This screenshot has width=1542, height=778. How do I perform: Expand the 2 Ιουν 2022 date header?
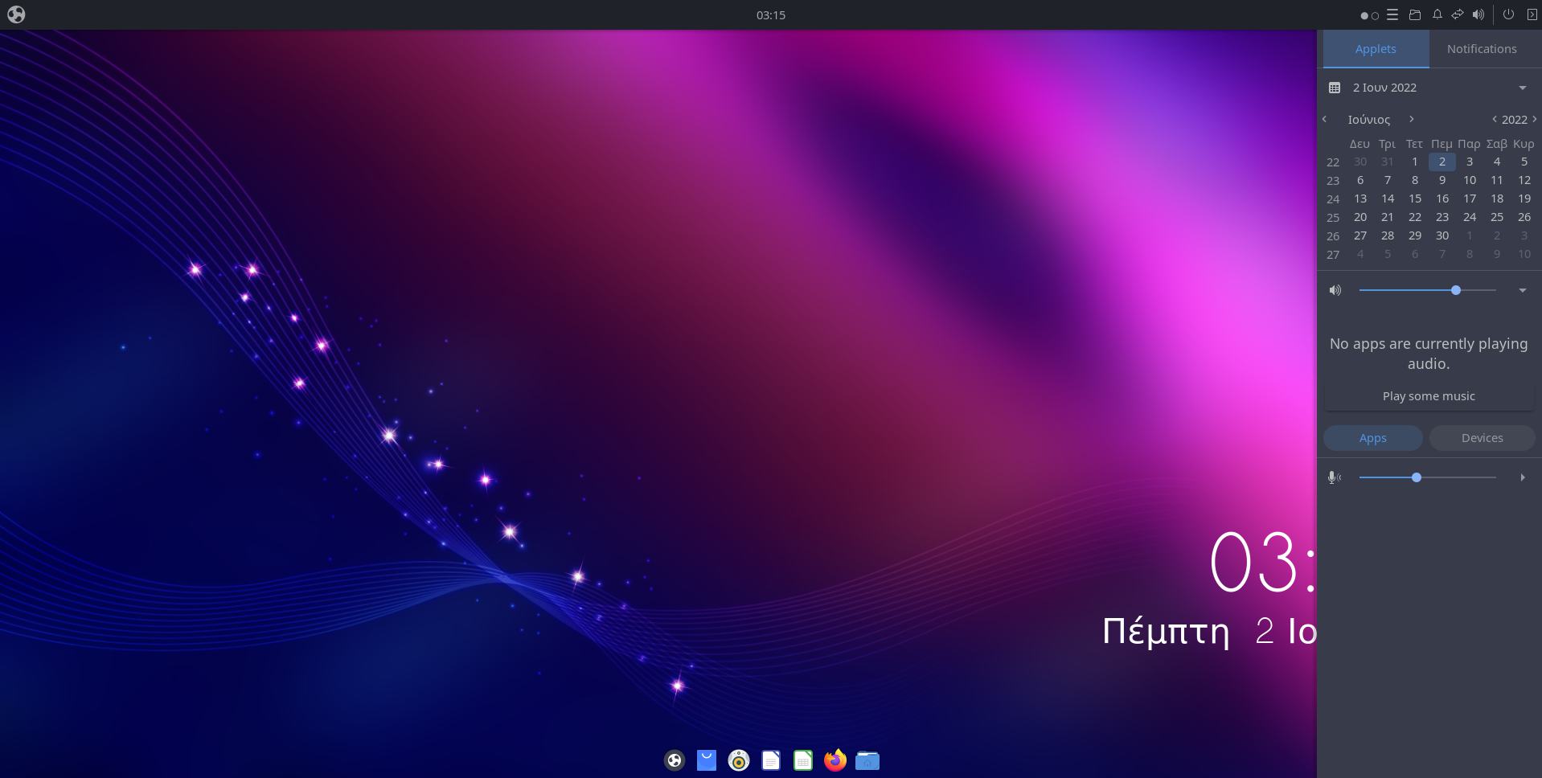coord(1522,87)
